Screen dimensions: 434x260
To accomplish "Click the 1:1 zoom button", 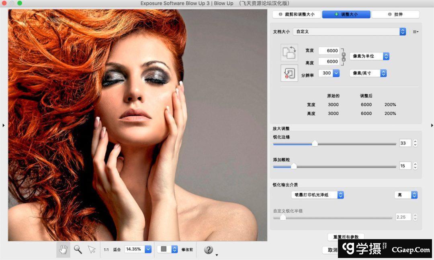I will tap(106, 250).
